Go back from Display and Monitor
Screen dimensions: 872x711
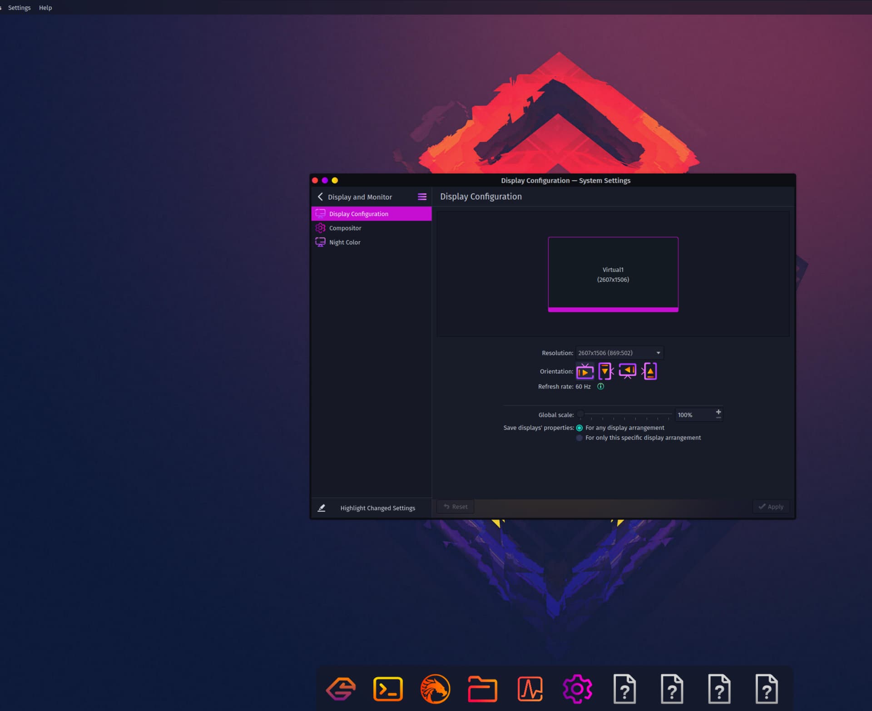pyautogui.click(x=320, y=197)
